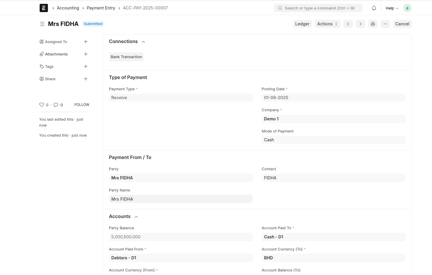Collapse the Accounts section

coord(136,217)
